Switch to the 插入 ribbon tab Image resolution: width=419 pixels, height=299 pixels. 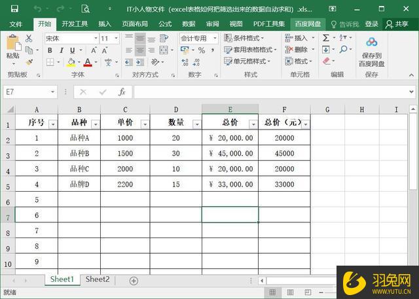click(105, 24)
